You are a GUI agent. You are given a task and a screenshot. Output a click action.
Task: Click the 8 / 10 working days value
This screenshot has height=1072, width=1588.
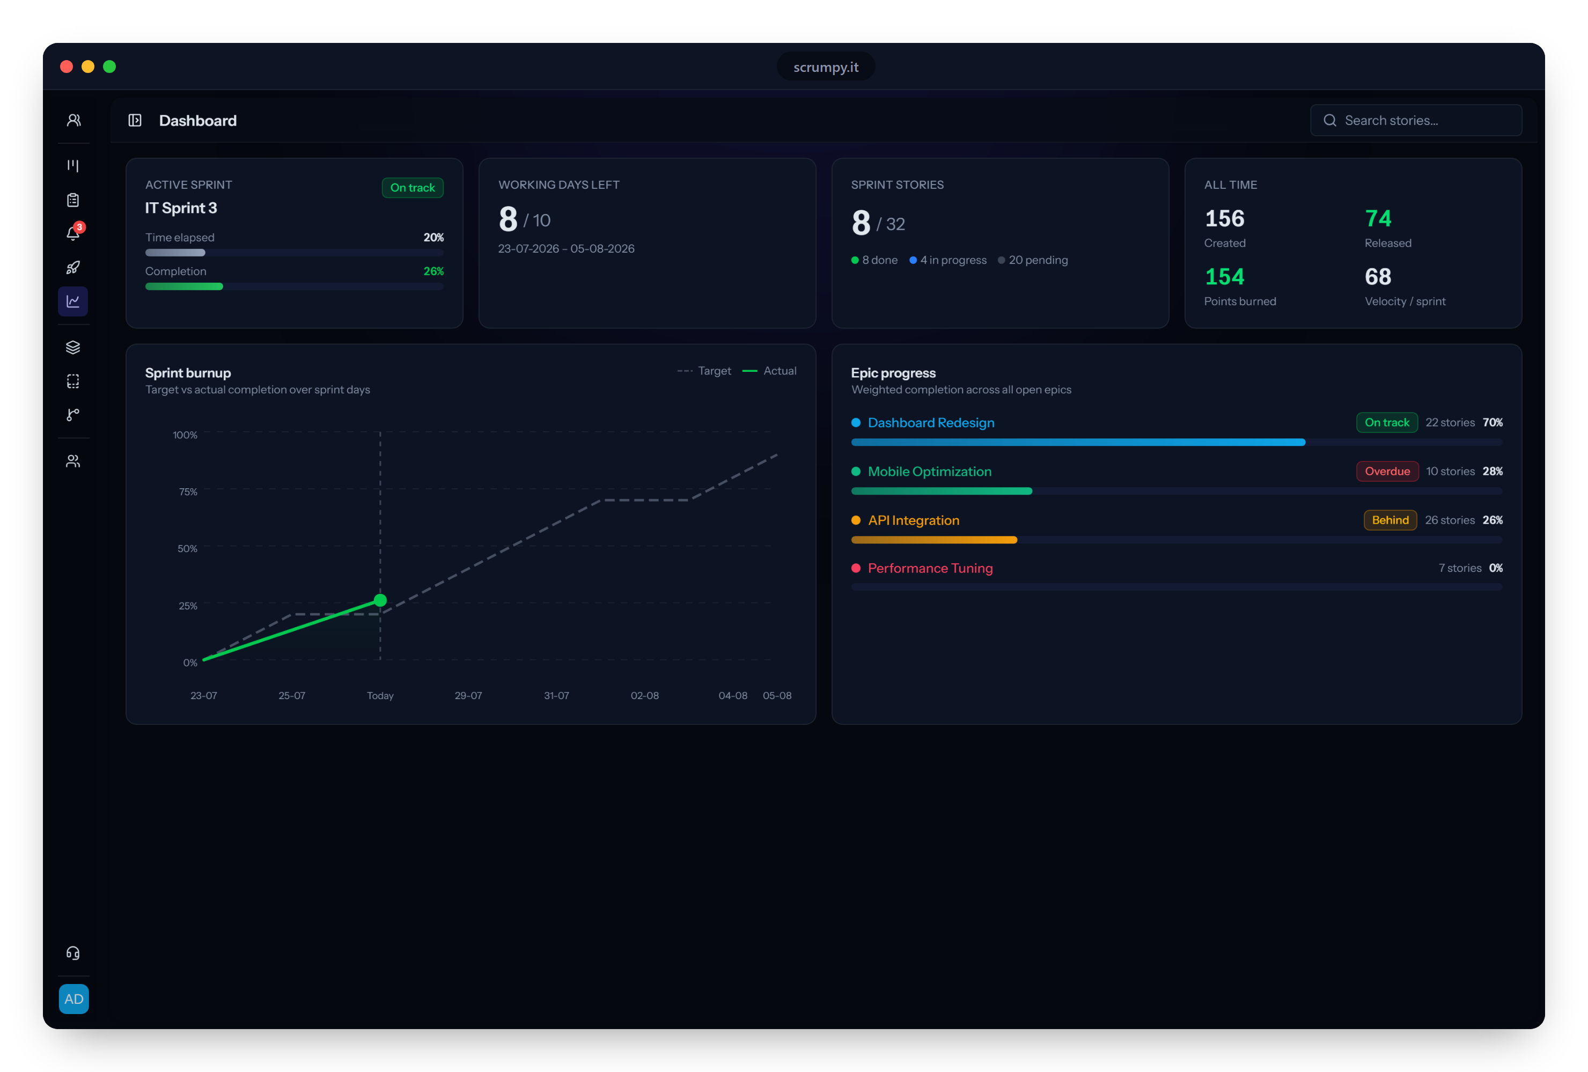[x=525, y=219]
